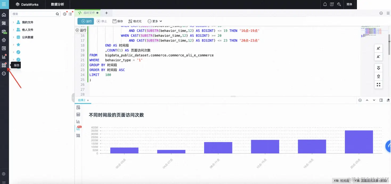391x184 pixels.
Task: Click results panel up chevron
Action: tap(367, 100)
